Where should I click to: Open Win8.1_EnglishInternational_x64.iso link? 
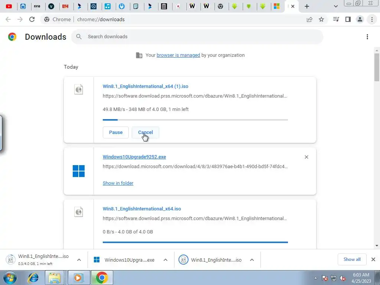(x=142, y=209)
